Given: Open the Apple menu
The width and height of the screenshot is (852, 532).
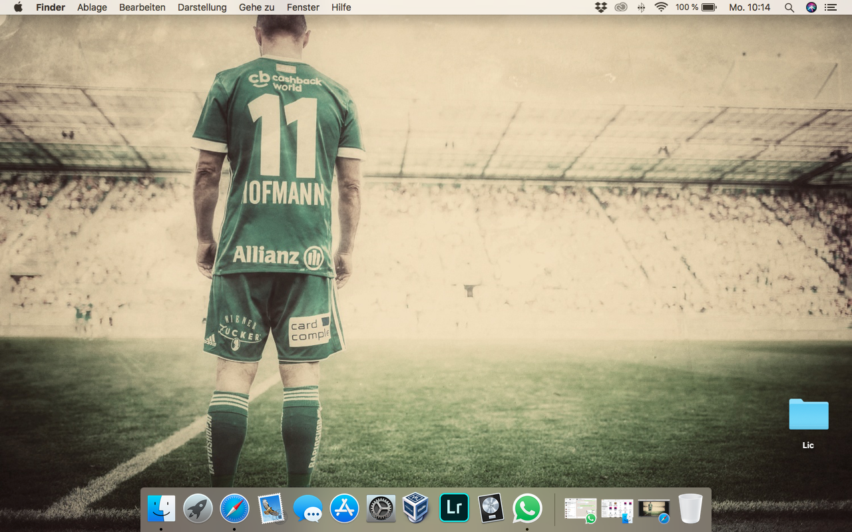Looking at the screenshot, I should pyautogui.click(x=18, y=7).
